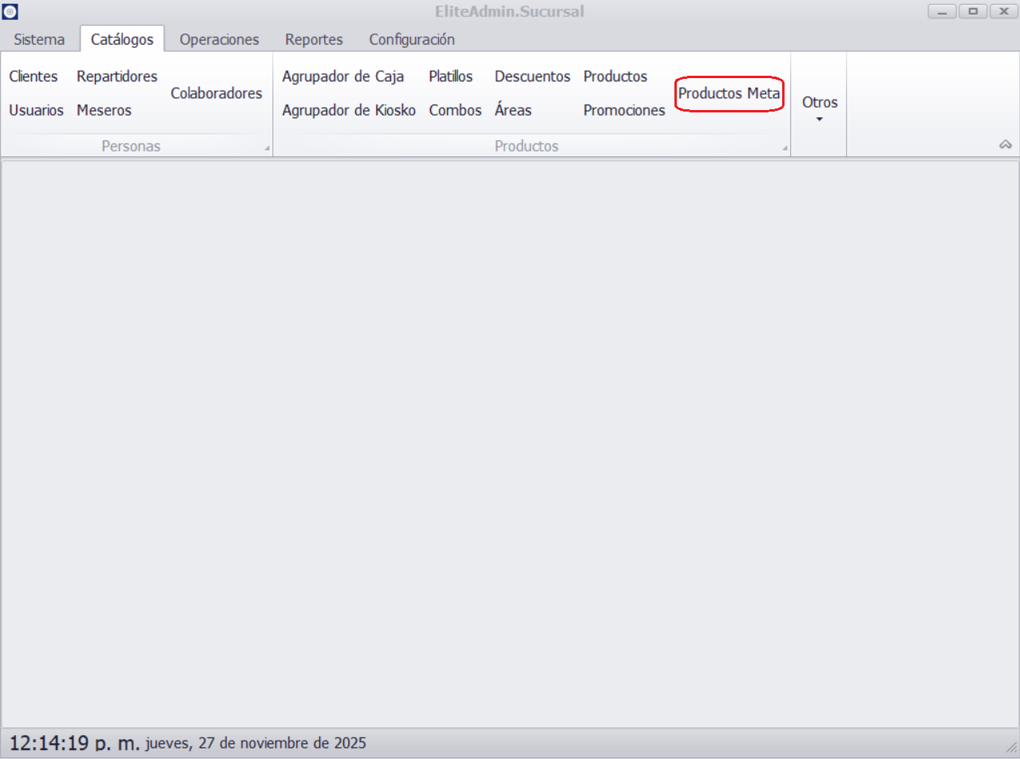Viewport: 1020px width, 759px height.
Task: Select Meseros in the ribbon
Action: 104,111
